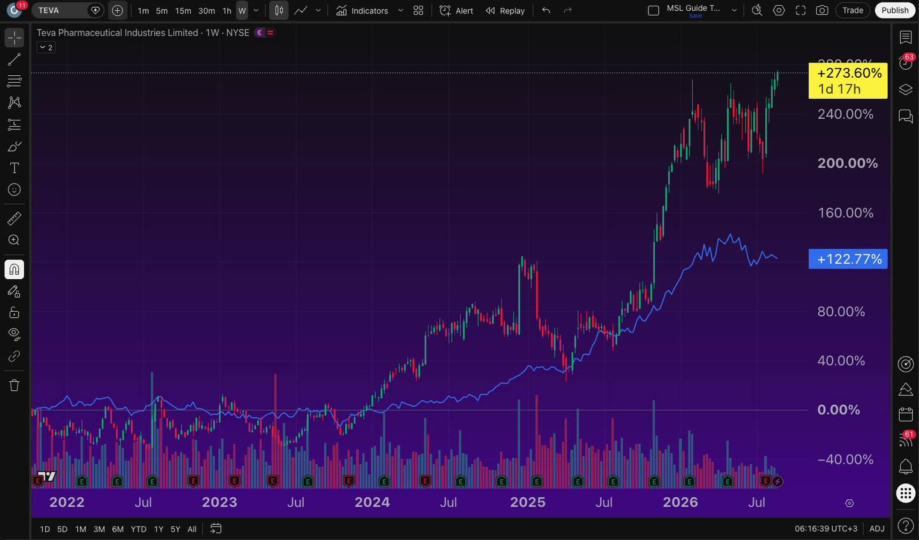The image size is (919, 540).
Task: Select the ruler measure tool
Action: coord(14,219)
